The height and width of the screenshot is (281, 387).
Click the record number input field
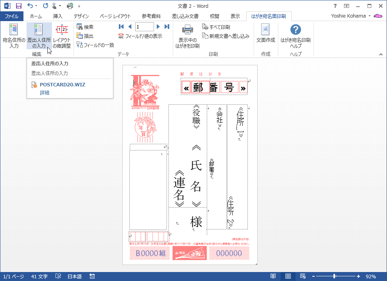coord(144,27)
